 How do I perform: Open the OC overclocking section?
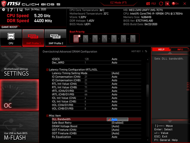(x=19, y=95)
